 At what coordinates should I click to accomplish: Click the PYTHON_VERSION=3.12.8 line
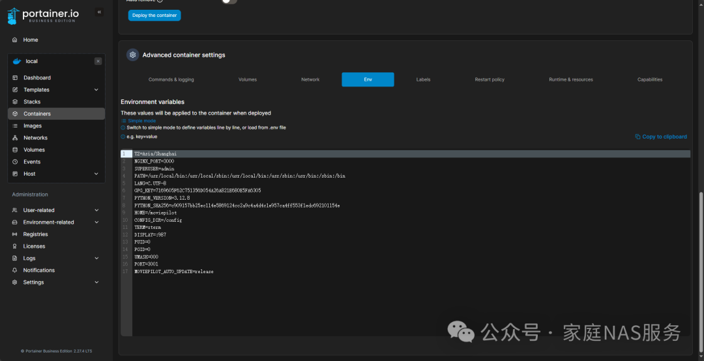tap(162, 198)
